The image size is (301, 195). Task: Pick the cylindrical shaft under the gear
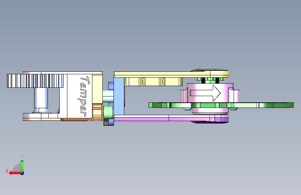pyautogui.click(x=41, y=98)
